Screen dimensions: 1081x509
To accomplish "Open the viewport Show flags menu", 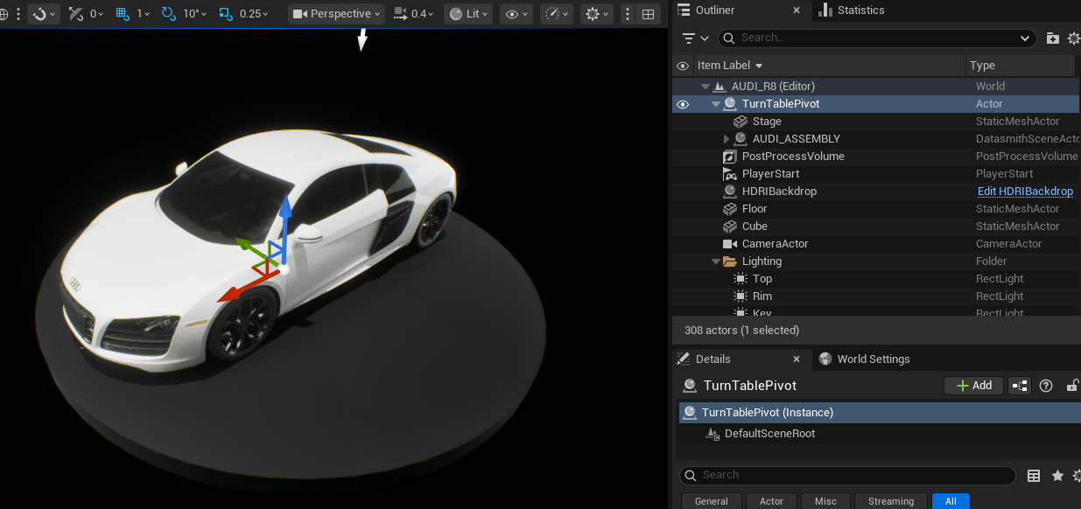I will pyautogui.click(x=516, y=14).
